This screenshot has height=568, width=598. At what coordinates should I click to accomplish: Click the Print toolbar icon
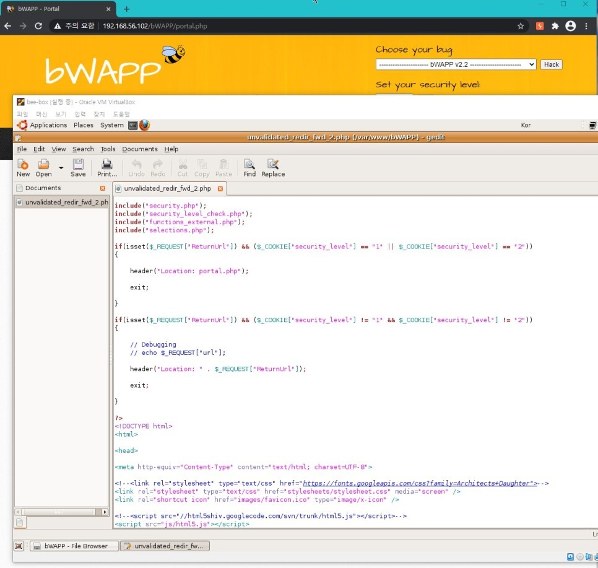click(x=106, y=168)
